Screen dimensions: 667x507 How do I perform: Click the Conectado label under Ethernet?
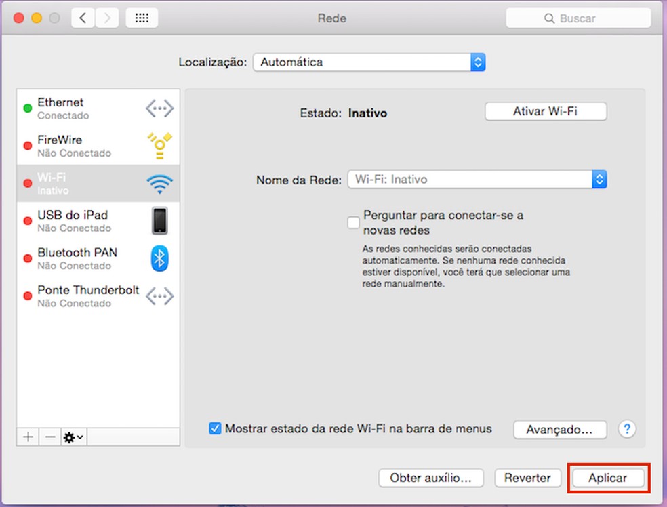(x=63, y=115)
